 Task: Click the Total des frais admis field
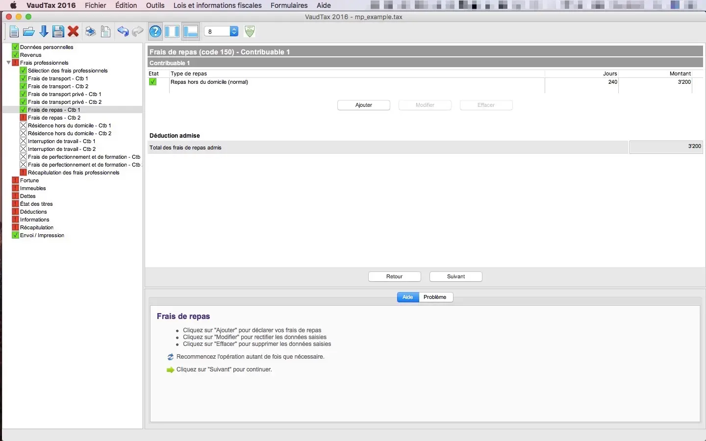point(666,147)
